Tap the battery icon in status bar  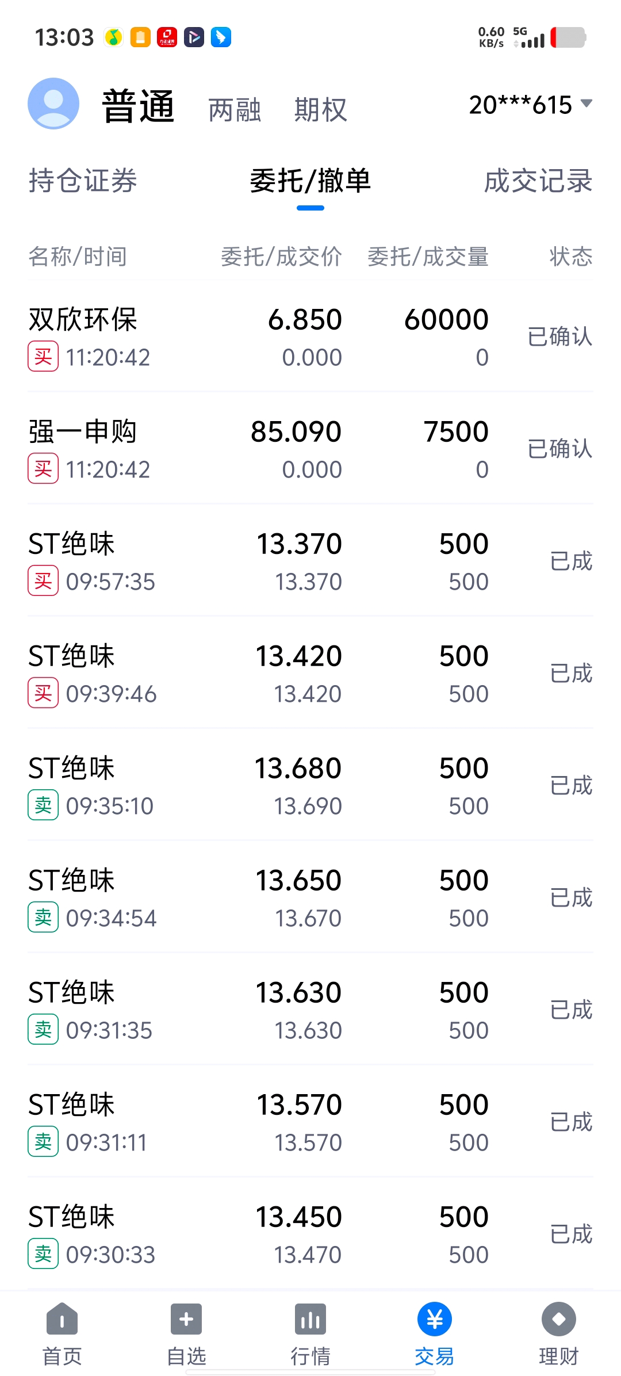[568, 38]
